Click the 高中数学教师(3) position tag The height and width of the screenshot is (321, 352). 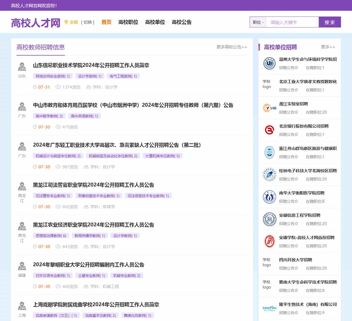point(49,116)
